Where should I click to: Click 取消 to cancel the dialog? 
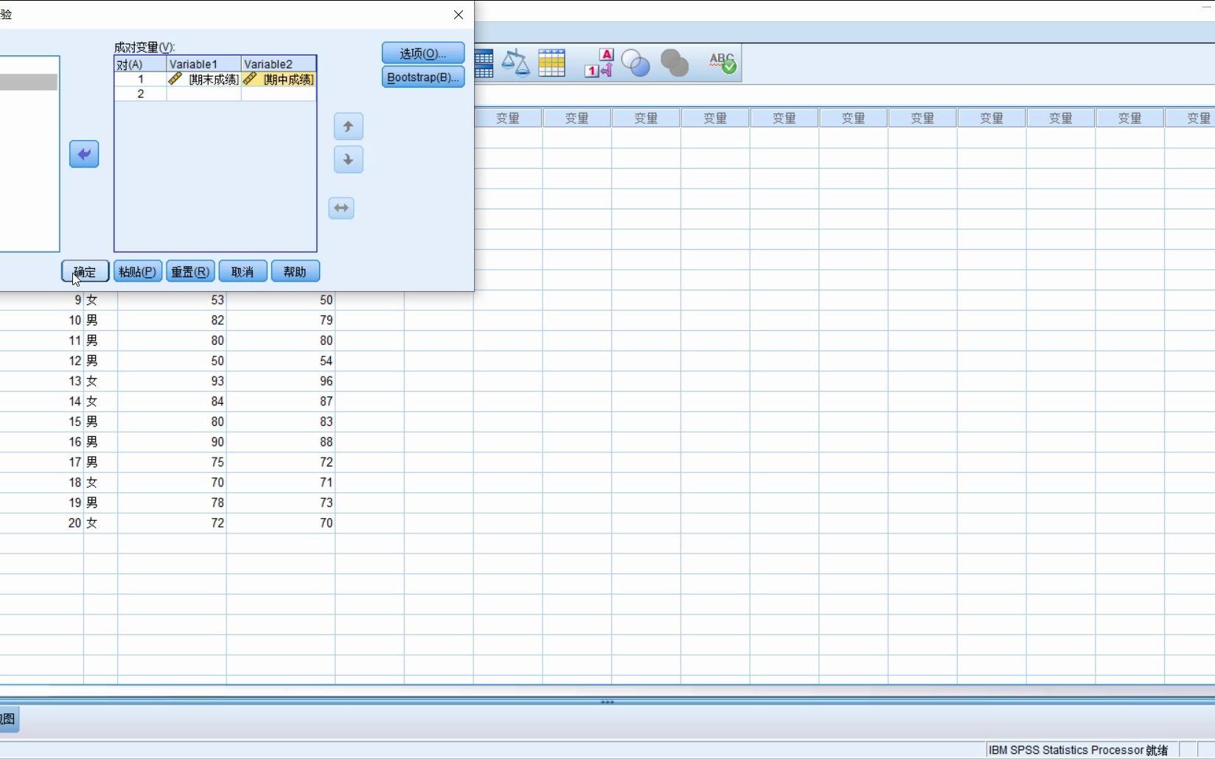243,270
